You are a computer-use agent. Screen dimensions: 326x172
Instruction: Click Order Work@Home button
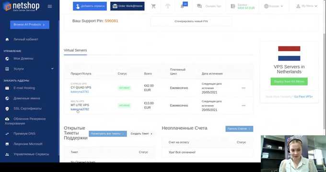point(127,6)
